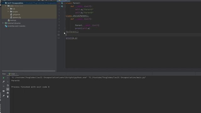Screen dimensions: 201x113
Task: Click the main.py Python file icon
Action: (x=9, y=20)
